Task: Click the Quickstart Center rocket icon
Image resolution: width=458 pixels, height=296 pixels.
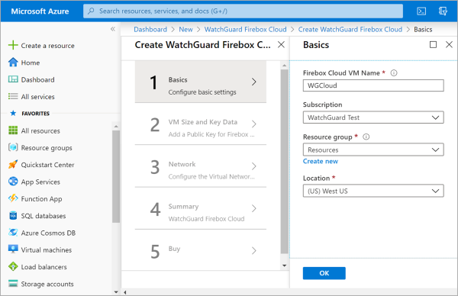Action: 13,164
